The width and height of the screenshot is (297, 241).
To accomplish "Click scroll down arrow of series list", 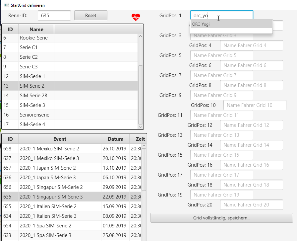I will click(140, 127).
